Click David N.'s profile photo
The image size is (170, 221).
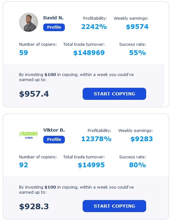click(29, 22)
